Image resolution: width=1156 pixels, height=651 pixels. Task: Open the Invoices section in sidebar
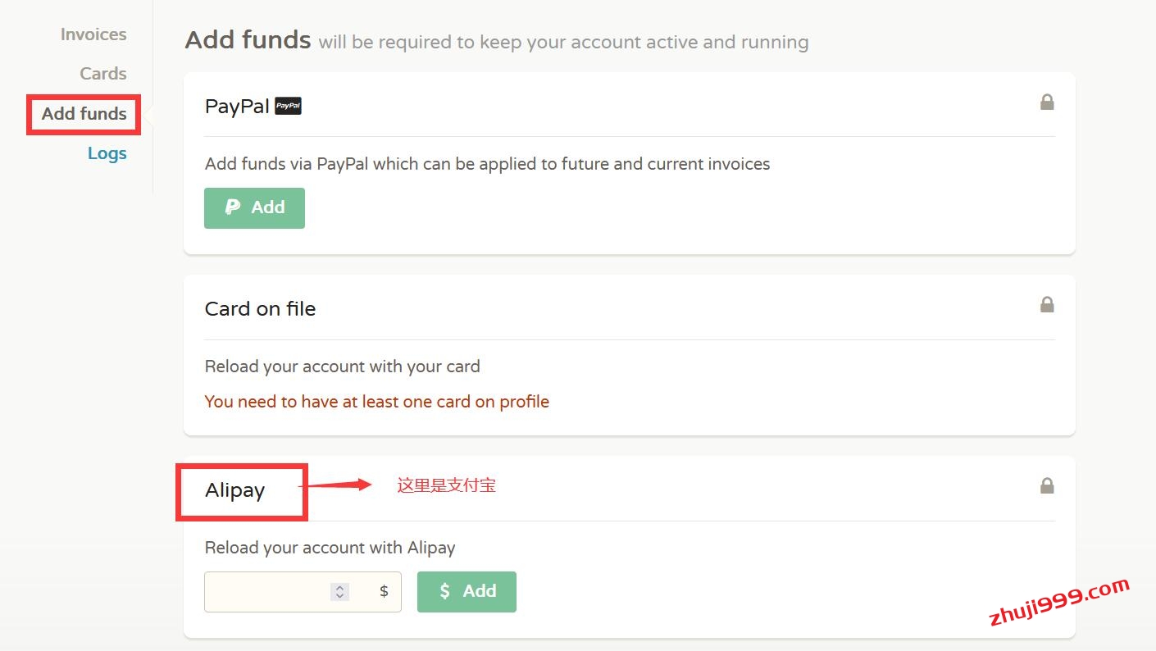pyautogui.click(x=93, y=34)
